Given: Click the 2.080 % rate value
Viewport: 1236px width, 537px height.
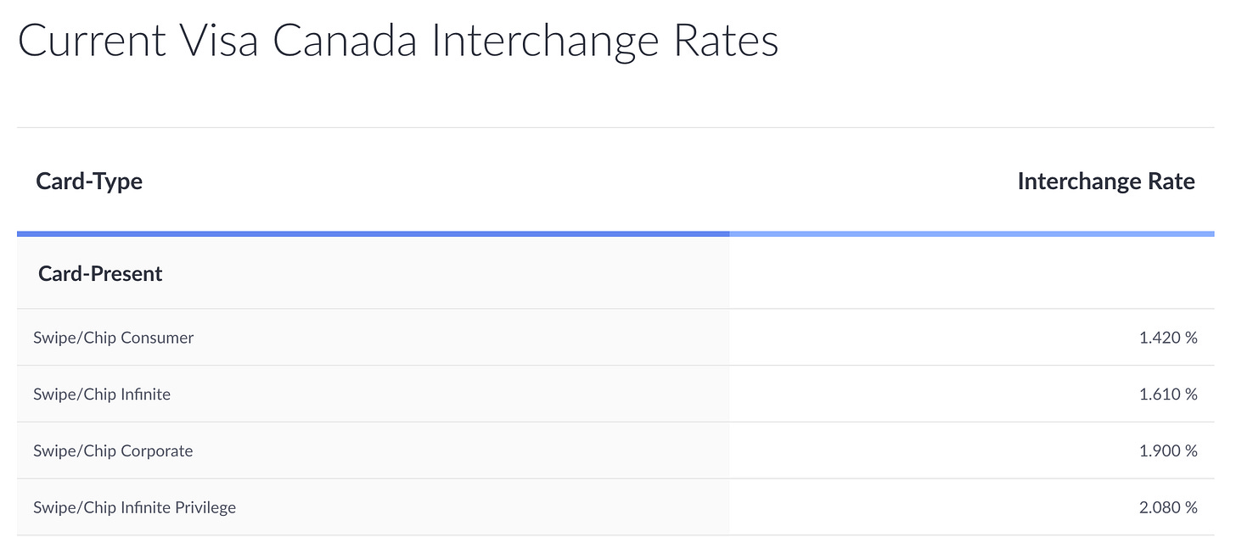Looking at the screenshot, I should [1168, 507].
